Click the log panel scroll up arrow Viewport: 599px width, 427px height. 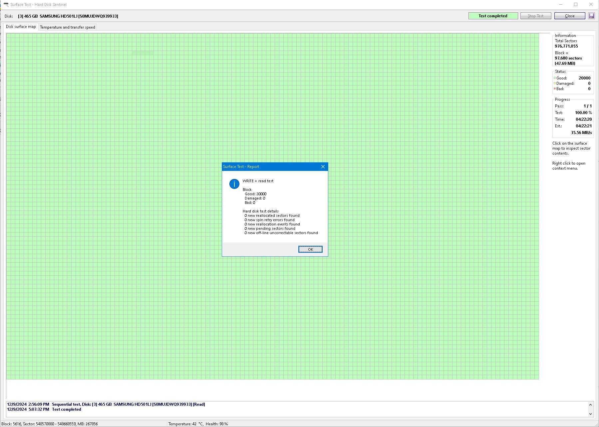click(x=591, y=405)
